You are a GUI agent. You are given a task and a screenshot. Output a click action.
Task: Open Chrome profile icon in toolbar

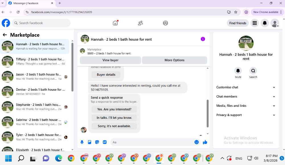(246, 12)
